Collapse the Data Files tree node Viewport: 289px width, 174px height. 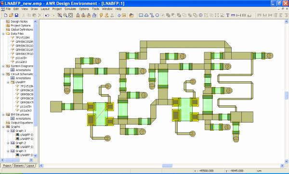tap(3, 34)
